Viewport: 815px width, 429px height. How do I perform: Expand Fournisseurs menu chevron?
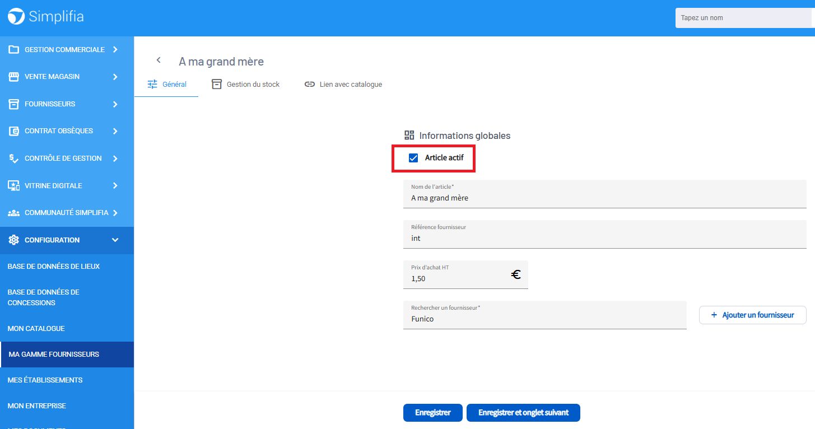click(x=115, y=104)
